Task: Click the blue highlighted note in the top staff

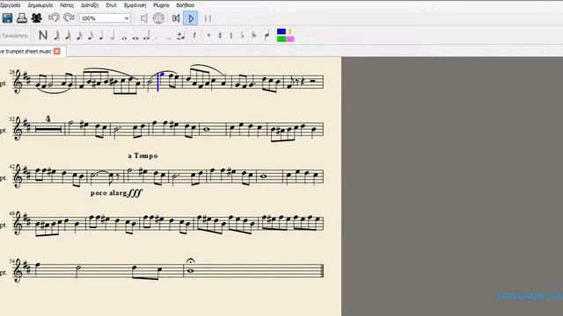Action: (161, 75)
